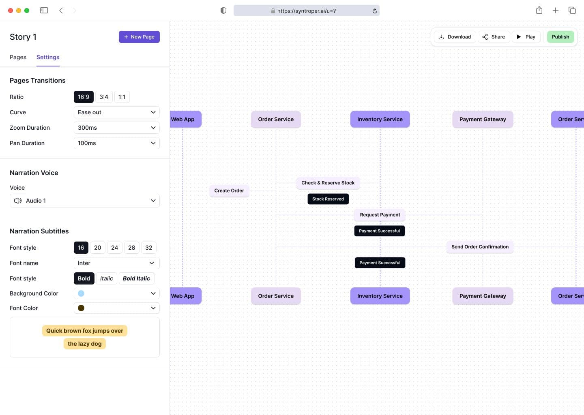Expand the Zoom Duration dropdown
The width and height of the screenshot is (584, 415).
pyautogui.click(x=116, y=128)
